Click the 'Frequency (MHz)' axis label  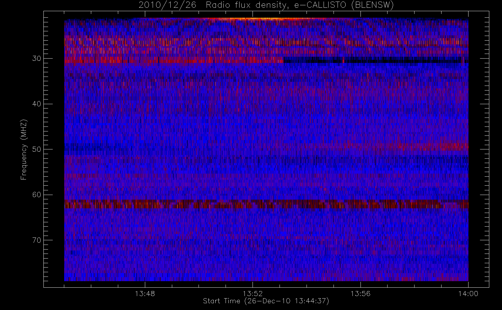[24, 149]
